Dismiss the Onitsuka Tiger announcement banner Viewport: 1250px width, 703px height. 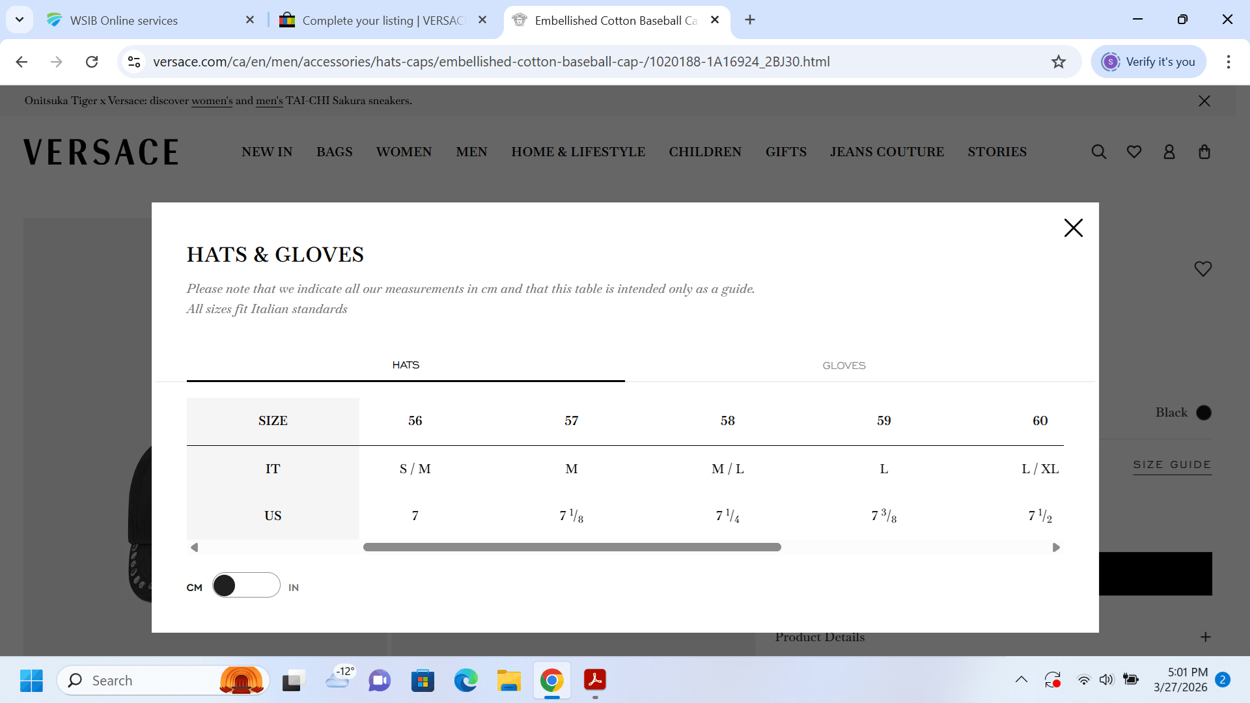1204,101
